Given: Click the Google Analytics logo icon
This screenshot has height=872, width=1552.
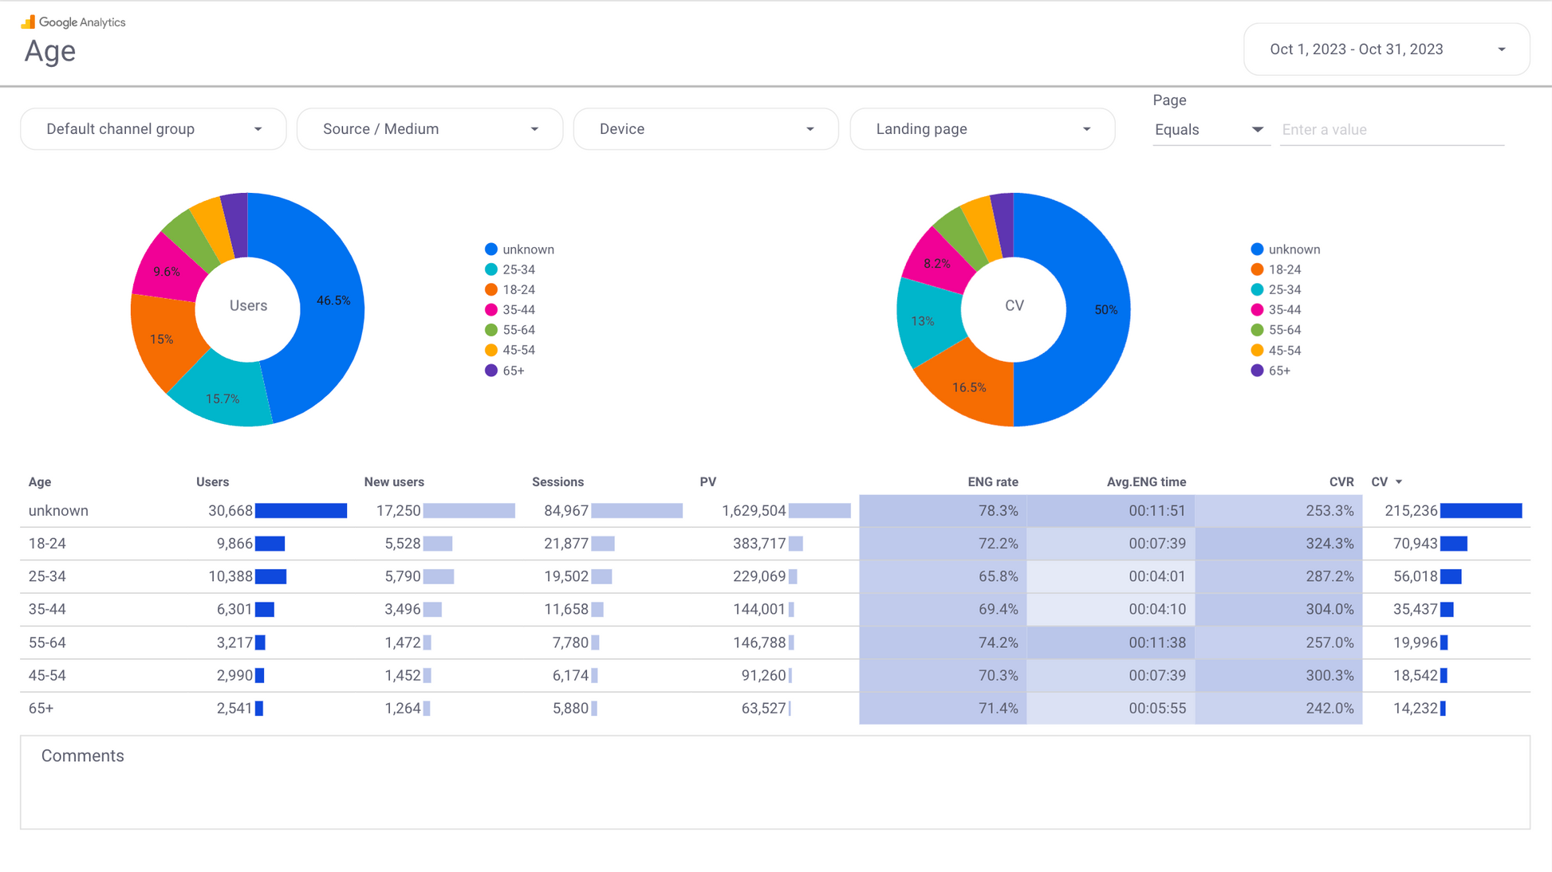Looking at the screenshot, I should point(28,22).
